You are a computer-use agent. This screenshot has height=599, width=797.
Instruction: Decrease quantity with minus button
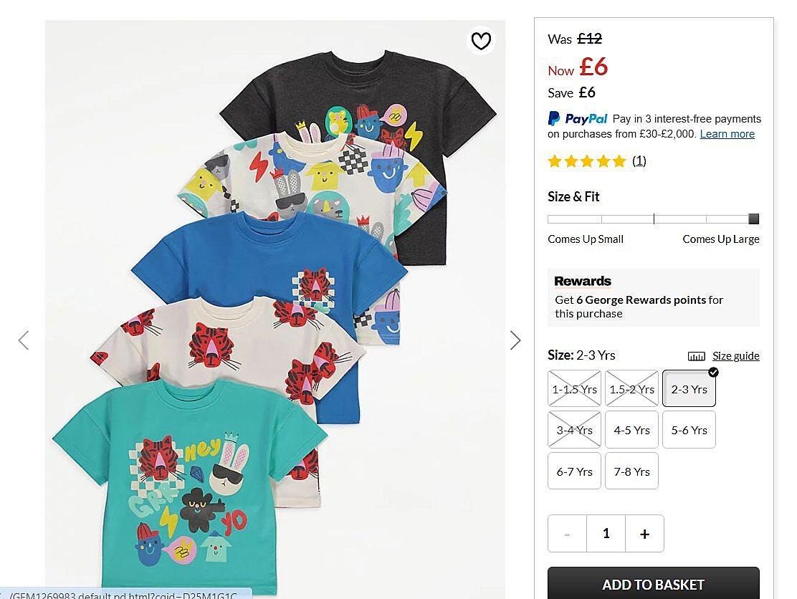pyautogui.click(x=567, y=533)
